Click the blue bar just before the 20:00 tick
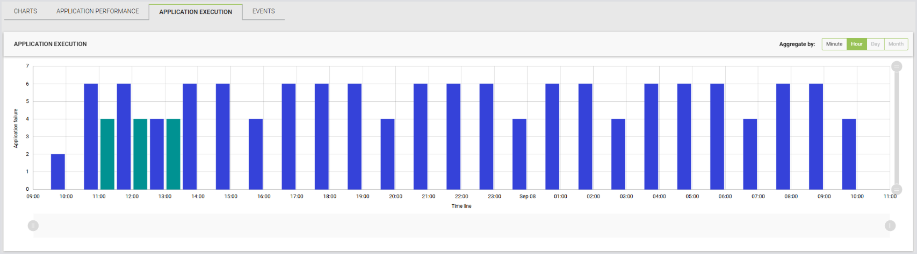This screenshot has height=254, width=917. pos(387,154)
